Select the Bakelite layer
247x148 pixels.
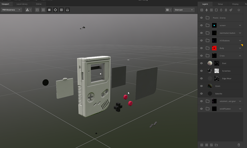[x=220, y=93]
